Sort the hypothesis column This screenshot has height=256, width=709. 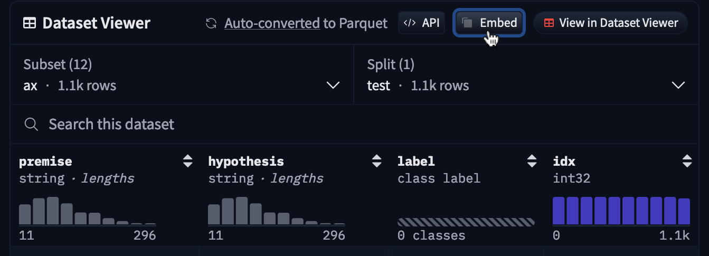pyautogui.click(x=376, y=161)
